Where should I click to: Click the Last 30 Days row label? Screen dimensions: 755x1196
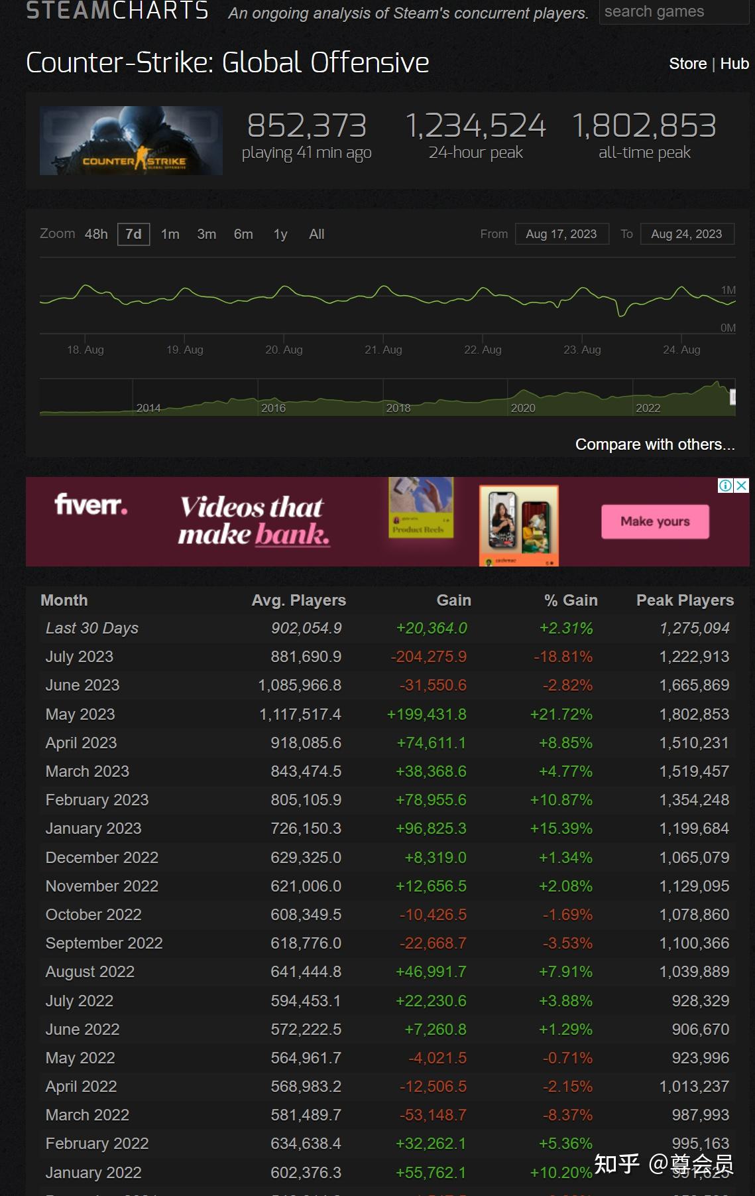click(92, 628)
